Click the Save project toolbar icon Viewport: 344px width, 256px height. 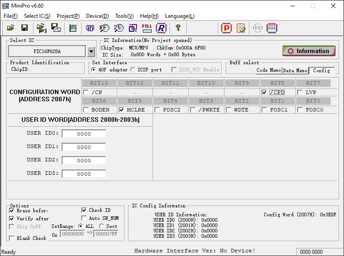[56, 28]
